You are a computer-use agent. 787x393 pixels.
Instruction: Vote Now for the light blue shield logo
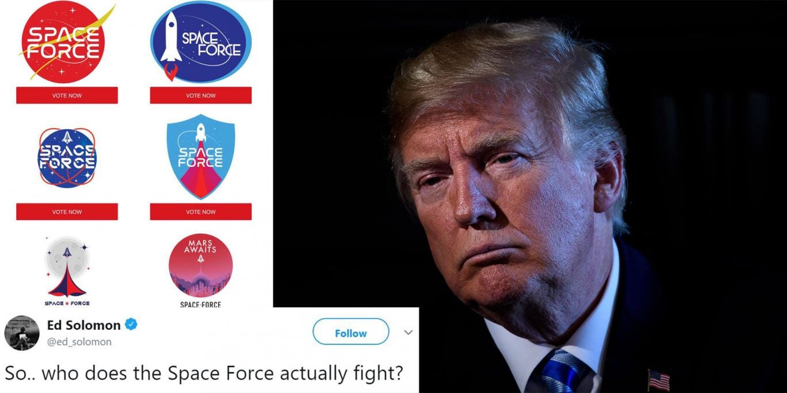pyautogui.click(x=201, y=211)
